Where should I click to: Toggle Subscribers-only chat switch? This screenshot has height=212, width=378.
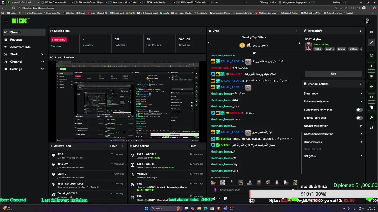359,110
